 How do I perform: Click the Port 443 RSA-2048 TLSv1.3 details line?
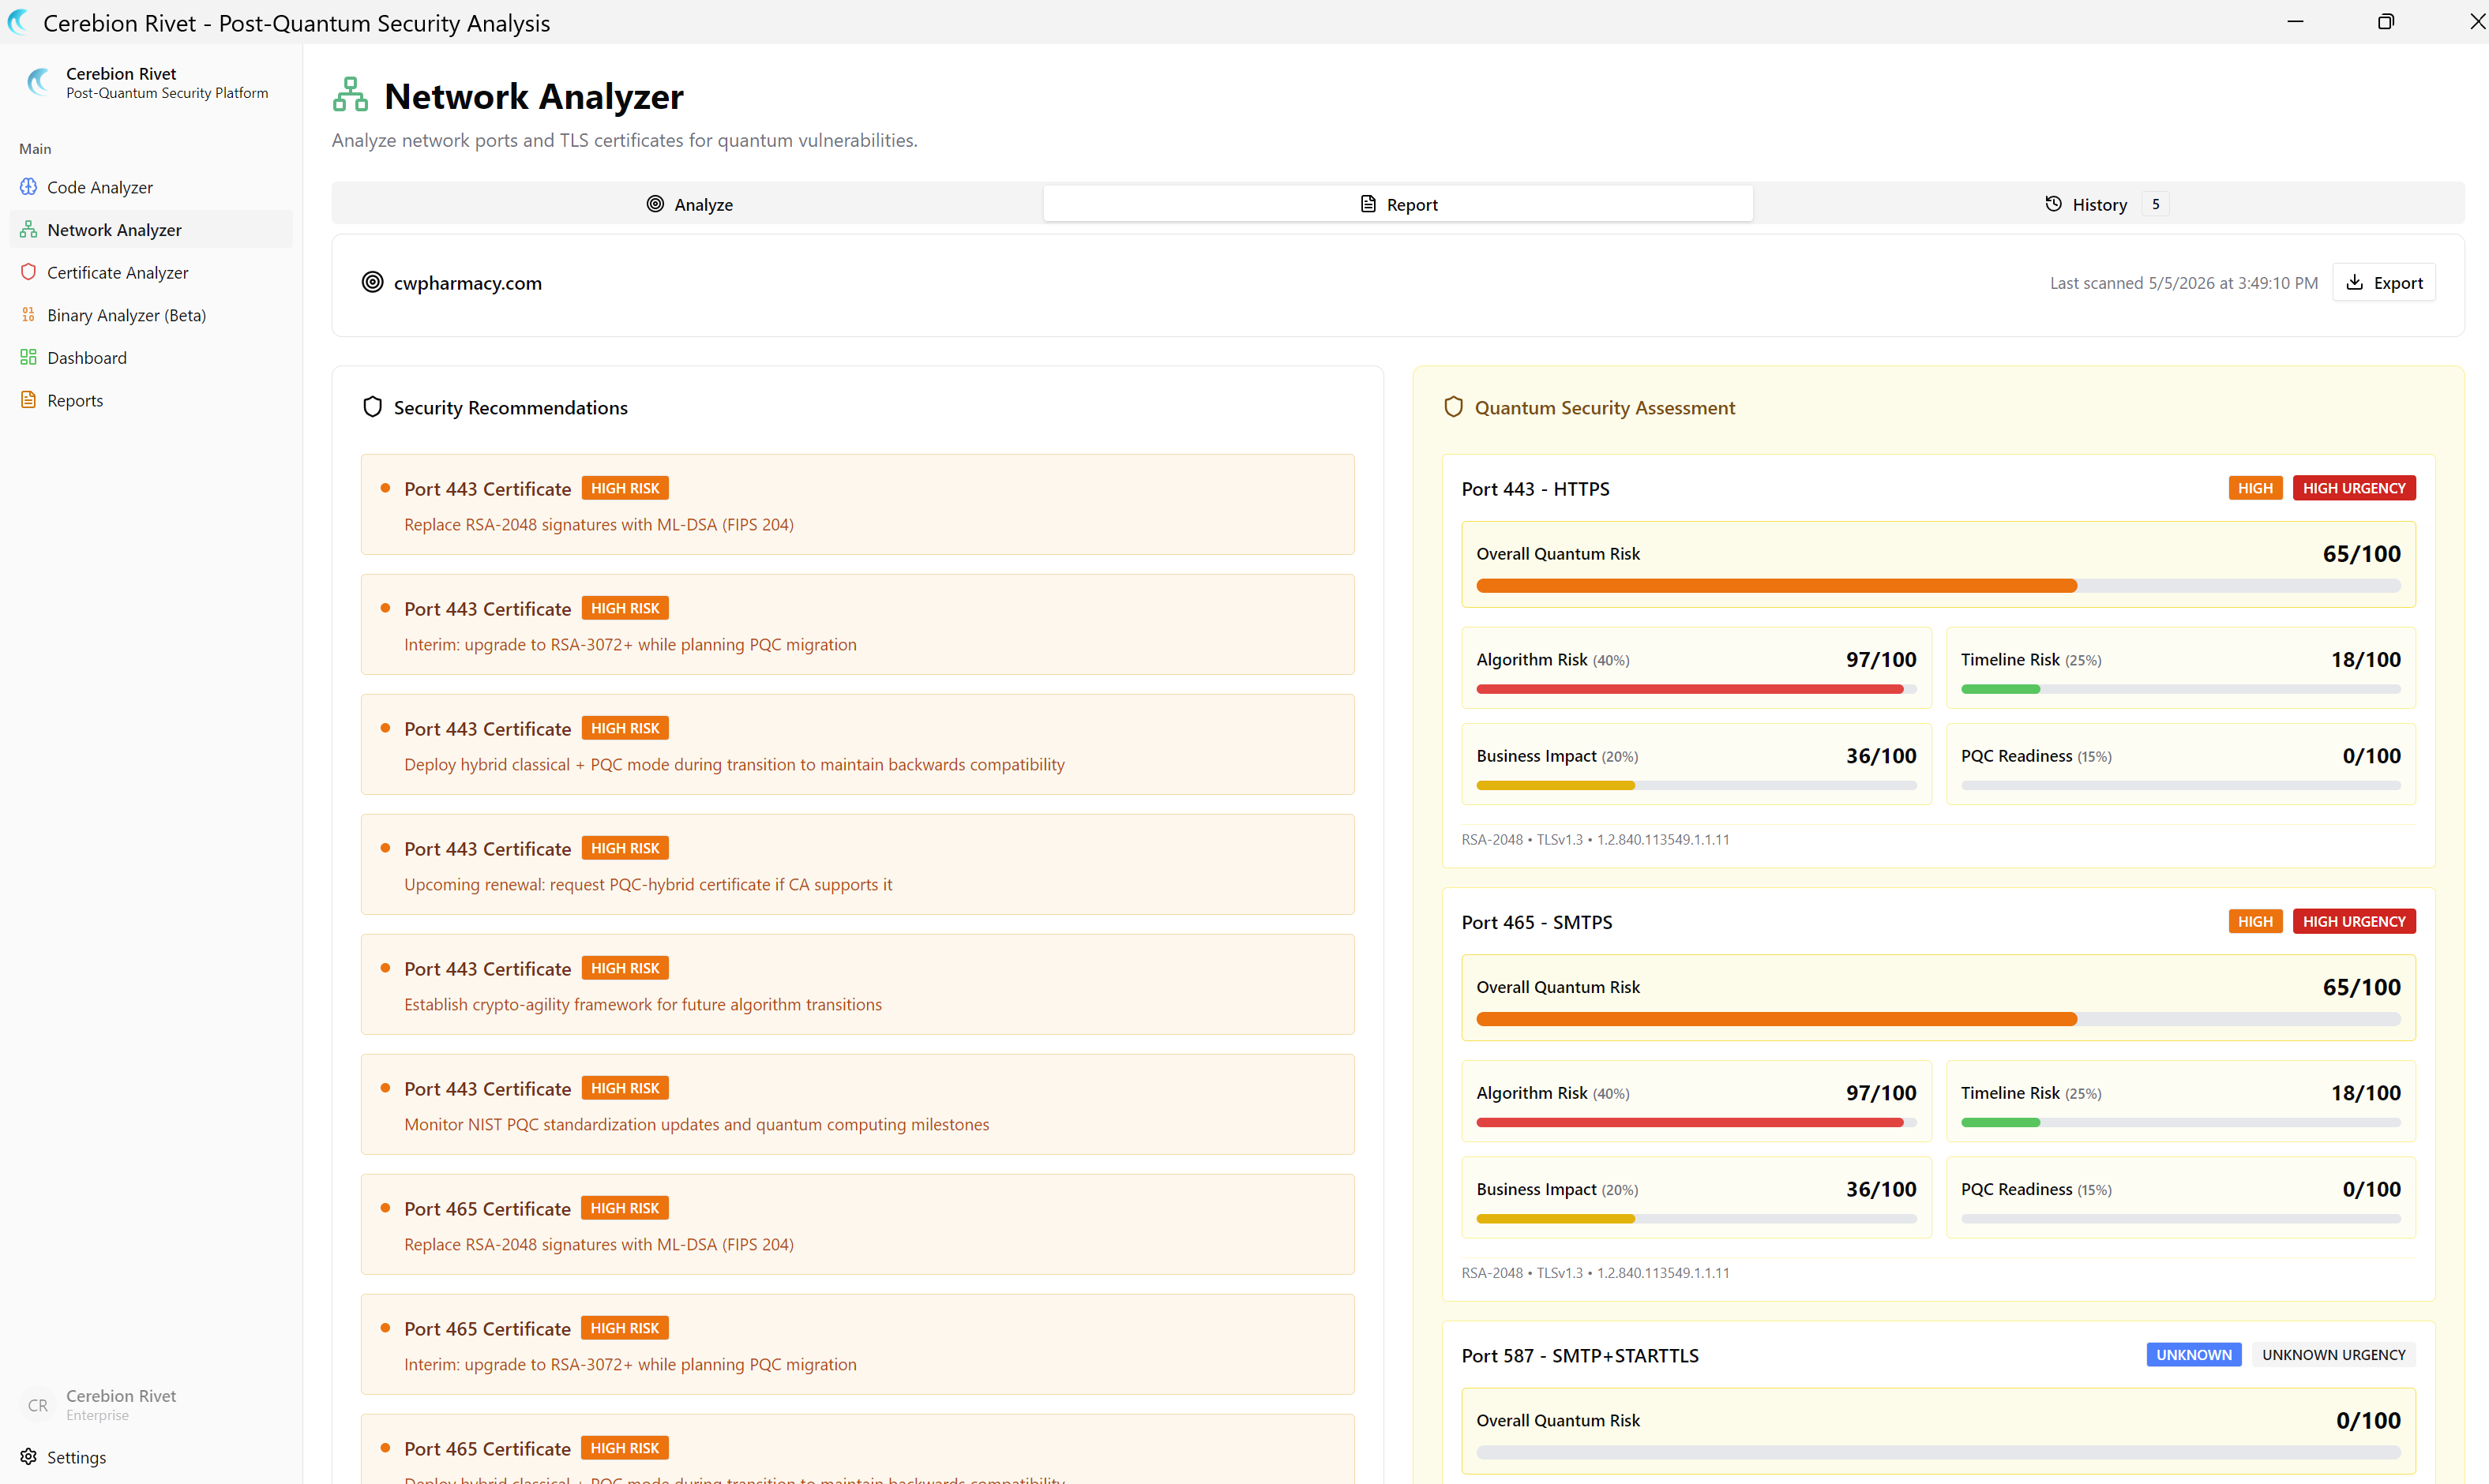pyautogui.click(x=1594, y=840)
